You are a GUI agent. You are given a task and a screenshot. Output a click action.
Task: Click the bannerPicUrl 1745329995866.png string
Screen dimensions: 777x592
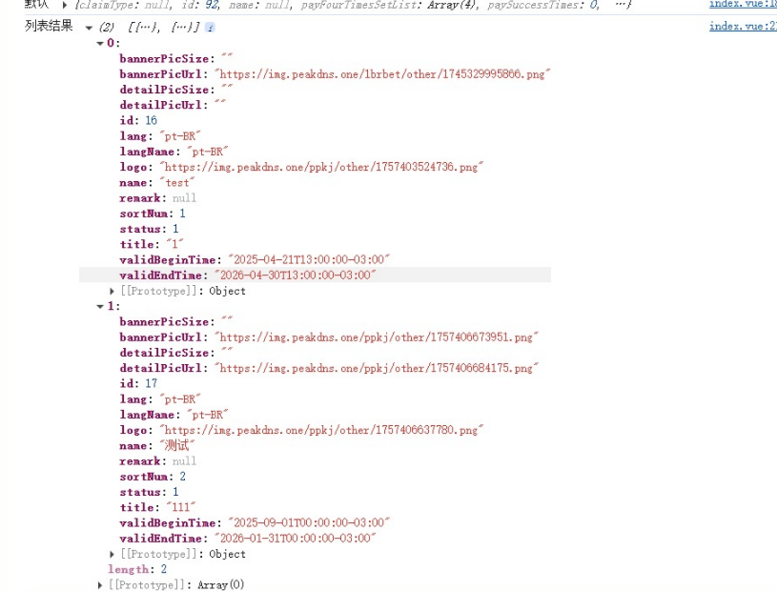pos(382,74)
